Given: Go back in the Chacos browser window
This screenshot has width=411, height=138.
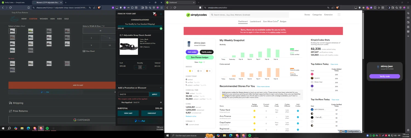Looking at the screenshot, I should click(x=3, y=8).
